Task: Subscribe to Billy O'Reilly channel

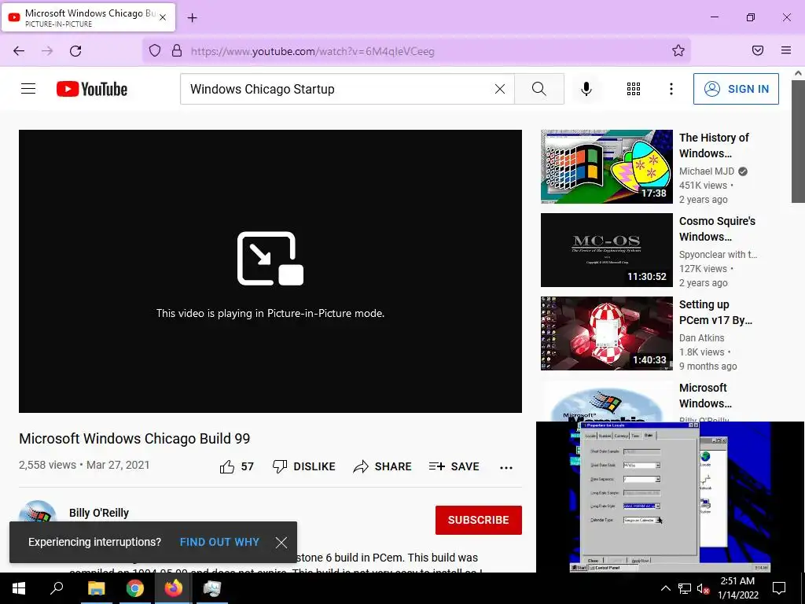Action: (479, 520)
